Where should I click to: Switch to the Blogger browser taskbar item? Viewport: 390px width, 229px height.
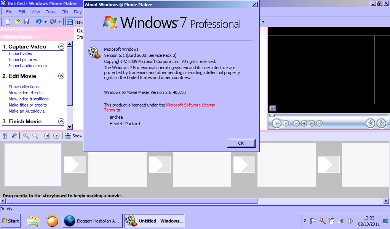[92, 221]
